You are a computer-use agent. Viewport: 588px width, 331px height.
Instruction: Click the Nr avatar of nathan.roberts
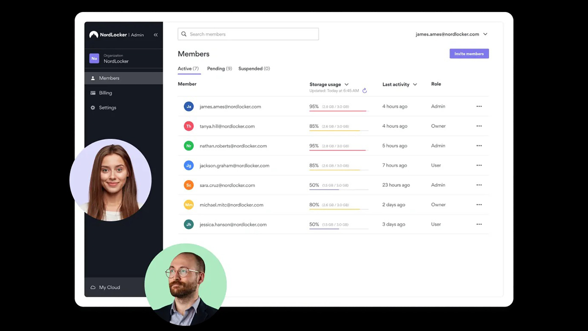point(189,146)
